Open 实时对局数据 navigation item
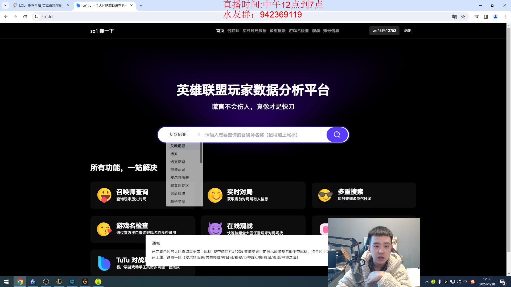 [254, 31]
